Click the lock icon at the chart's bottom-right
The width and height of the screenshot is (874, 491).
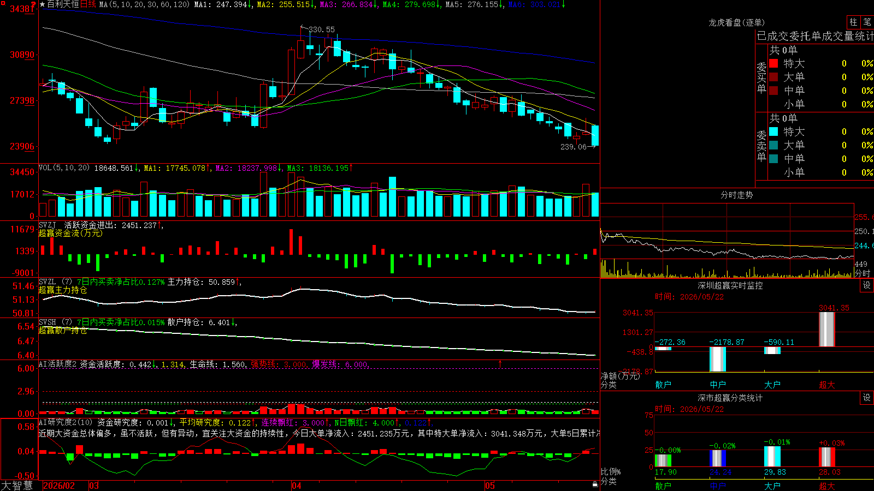coord(595,484)
